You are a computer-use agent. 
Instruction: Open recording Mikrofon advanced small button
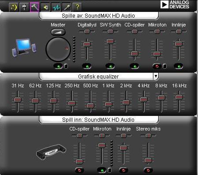[x=109, y=170]
